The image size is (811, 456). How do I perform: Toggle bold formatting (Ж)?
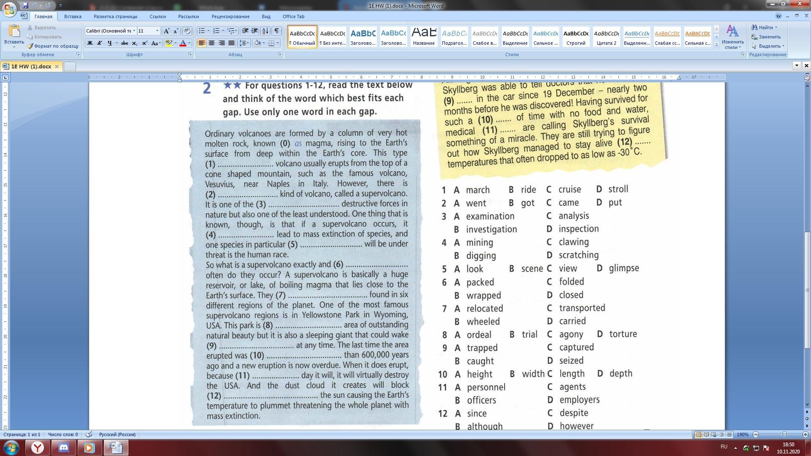(90, 43)
